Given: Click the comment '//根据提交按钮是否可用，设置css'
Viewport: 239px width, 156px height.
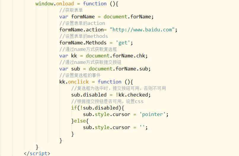Looking at the screenshot, I should (107, 101).
